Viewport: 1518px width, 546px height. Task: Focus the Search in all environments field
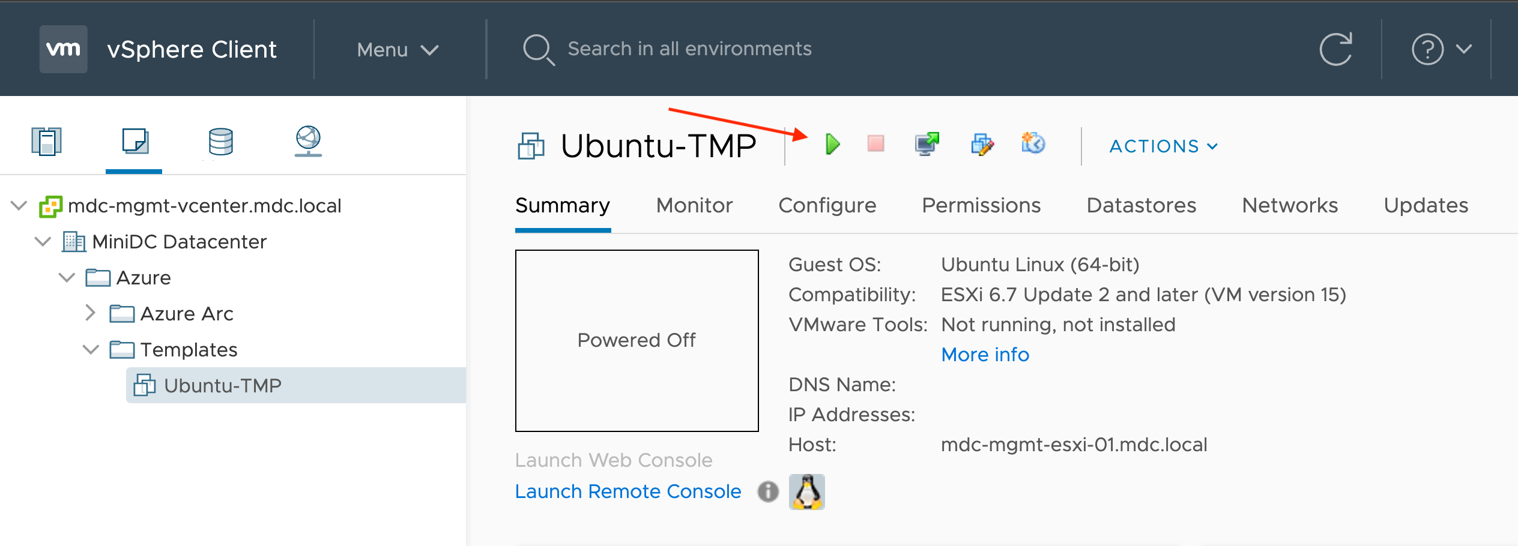pyautogui.click(x=689, y=49)
